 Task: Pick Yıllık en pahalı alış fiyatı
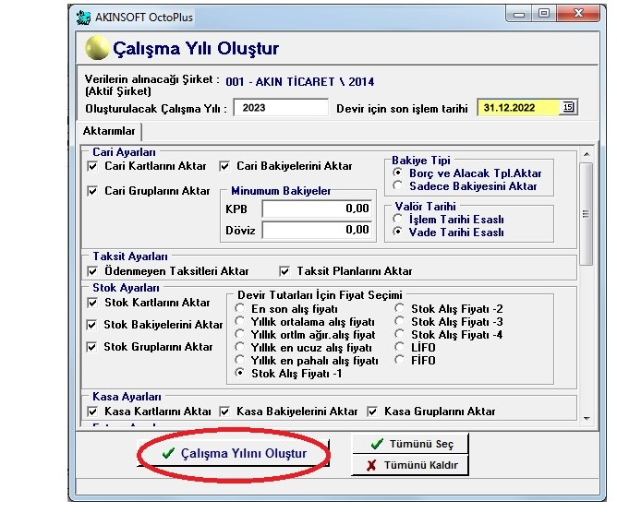click(x=239, y=360)
